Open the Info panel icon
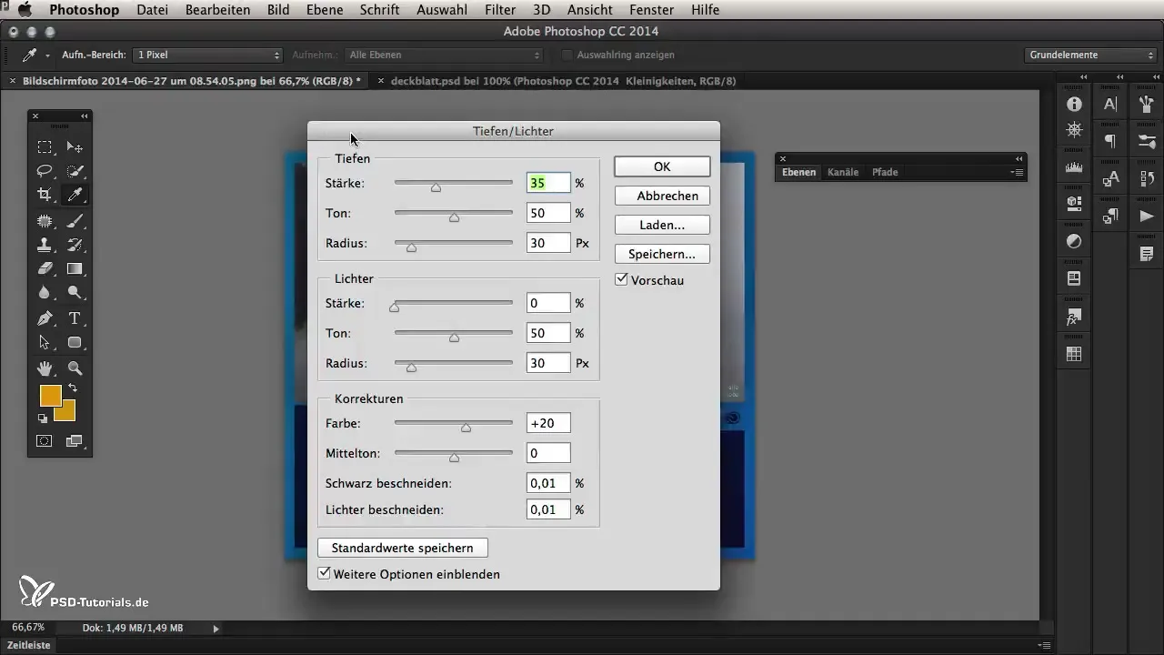1164x655 pixels. point(1074,105)
